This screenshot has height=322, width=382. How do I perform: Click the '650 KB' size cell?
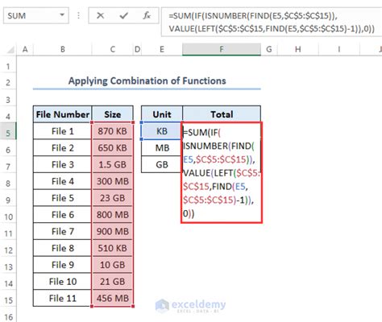(113, 148)
